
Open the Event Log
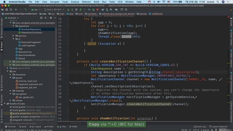[200, 127]
